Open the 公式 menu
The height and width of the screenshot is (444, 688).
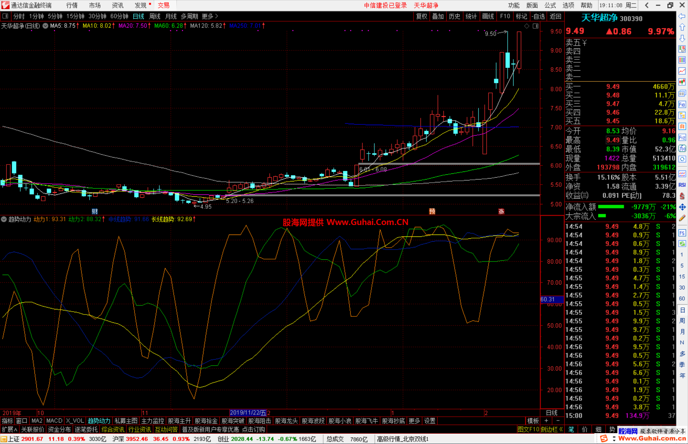click(550, 5)
